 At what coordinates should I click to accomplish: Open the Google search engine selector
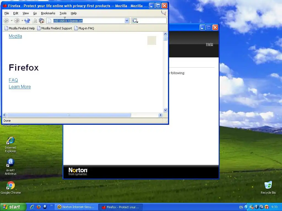135,21
